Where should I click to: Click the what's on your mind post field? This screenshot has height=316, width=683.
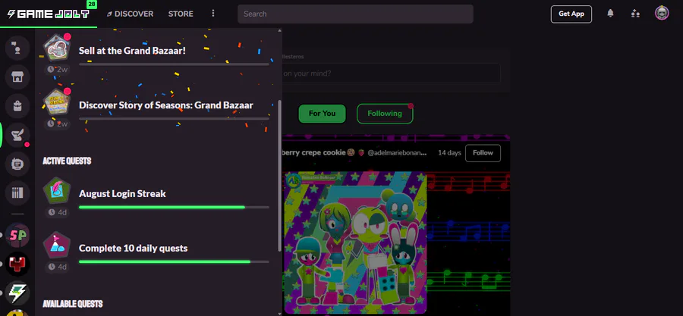(391, 73)
